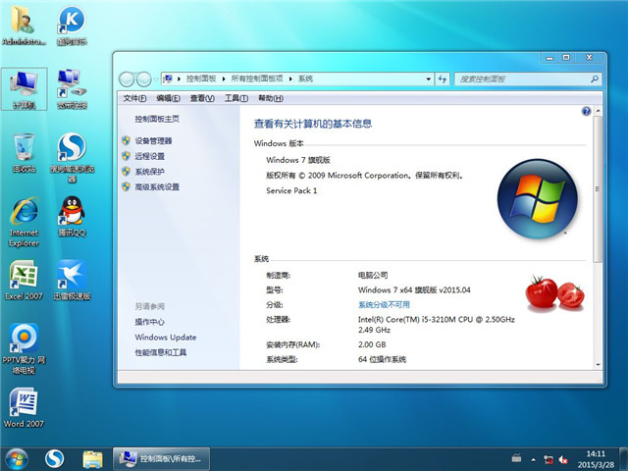Screen dimensions: 628x471
Task: Open the 工具(T) menu
Action: click(x=236, y=98)
